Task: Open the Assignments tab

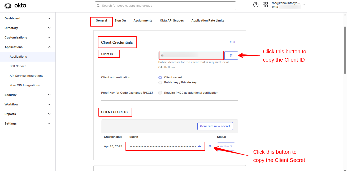Action: [143, 20]
